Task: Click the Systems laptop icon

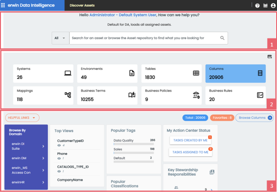Action: [68, 73]
